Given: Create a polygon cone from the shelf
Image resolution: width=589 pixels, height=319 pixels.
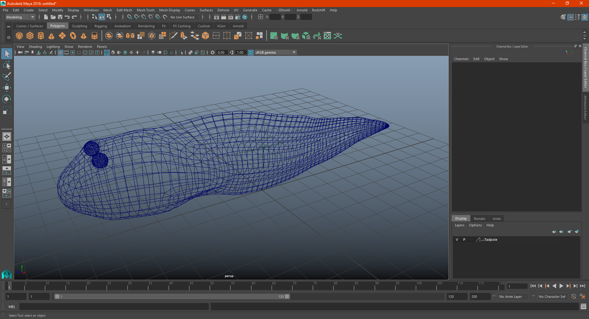Looking at the screenshot, I should [52, 36].
